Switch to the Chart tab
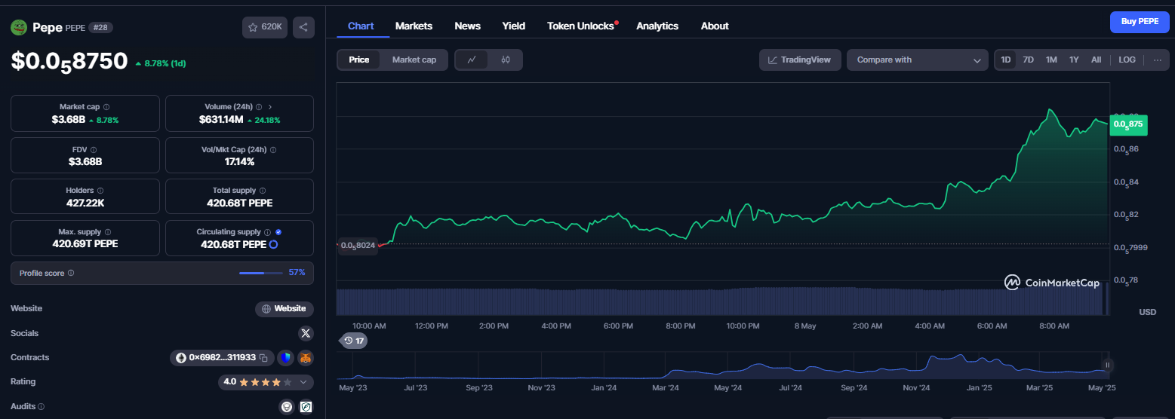The image size is (1175, 419). pyautogui.click(x=361, y=26)
